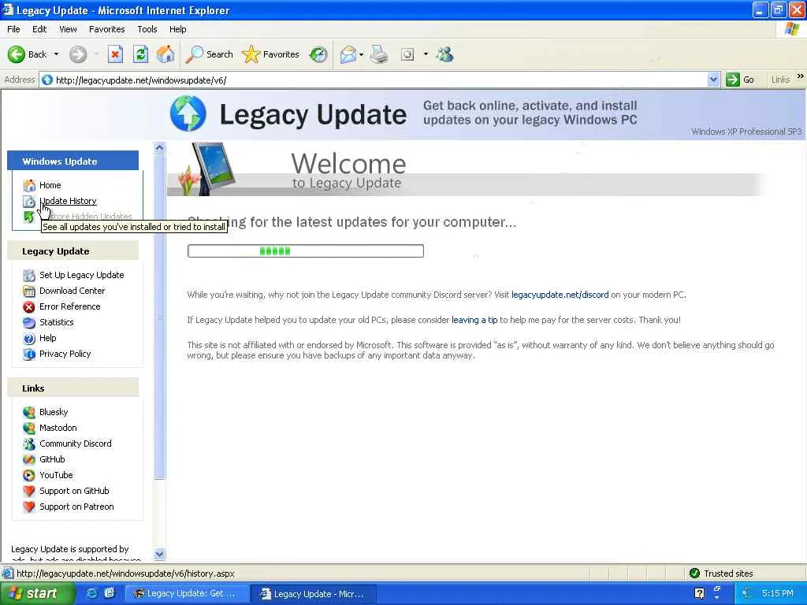Click the green Go button
This screenshot has width=807, height=605.
pyautogui.click(x=740, y=80)
